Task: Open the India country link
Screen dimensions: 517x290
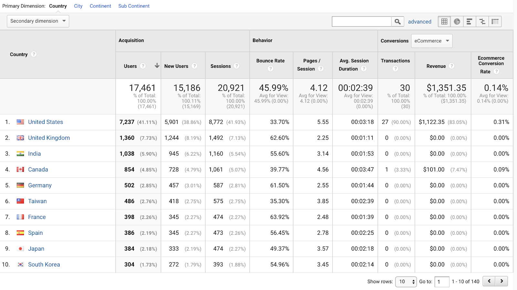Action: (x=34, y=154)
